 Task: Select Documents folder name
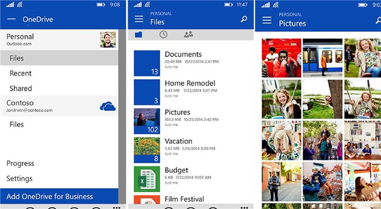point(183,54)
